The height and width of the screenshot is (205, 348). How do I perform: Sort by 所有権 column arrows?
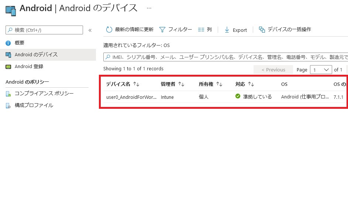[x=219, y=84]
